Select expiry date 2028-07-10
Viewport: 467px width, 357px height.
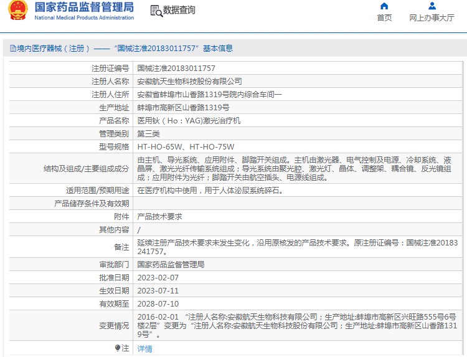coord(158,304)
